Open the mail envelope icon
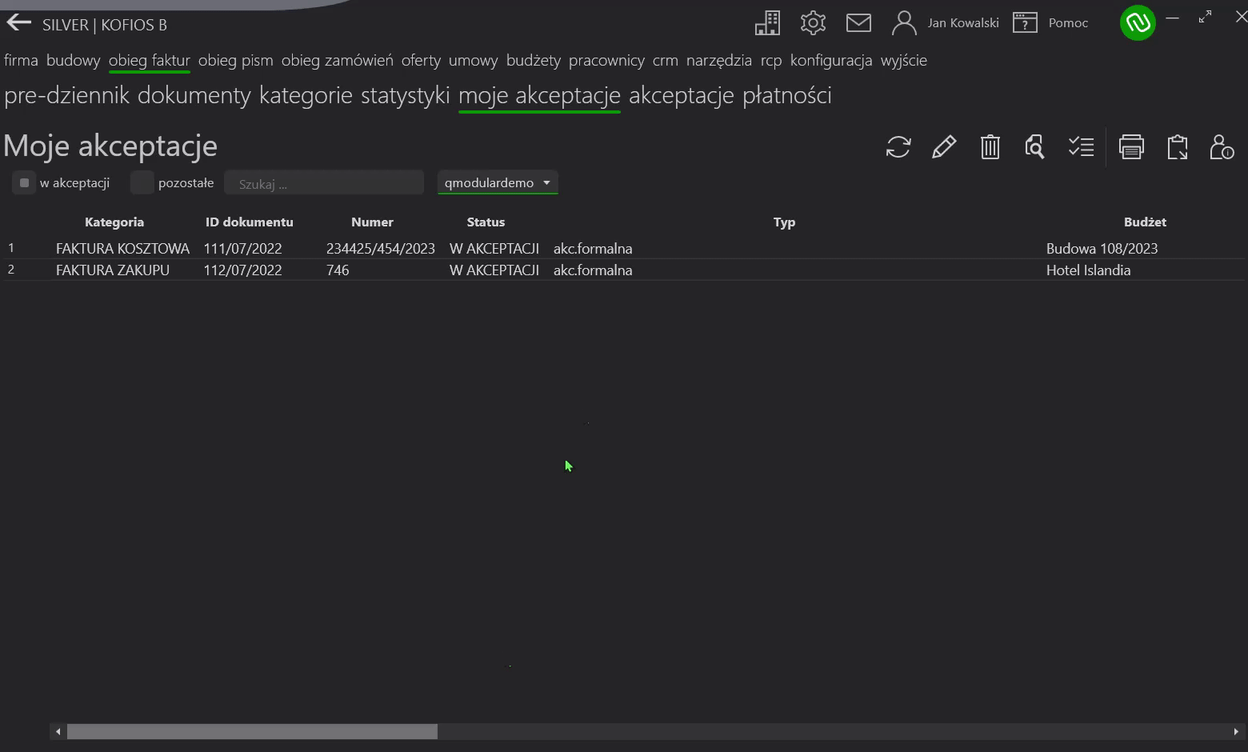Image resolution: width=1248 pixels, height=752 pixels. tap(858, 23)
